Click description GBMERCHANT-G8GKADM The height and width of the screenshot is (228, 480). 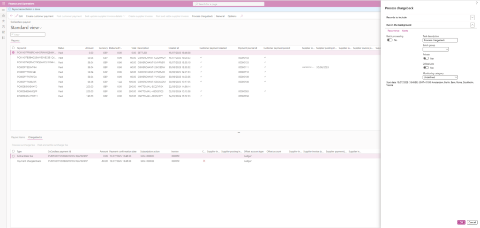pos(151,82)
